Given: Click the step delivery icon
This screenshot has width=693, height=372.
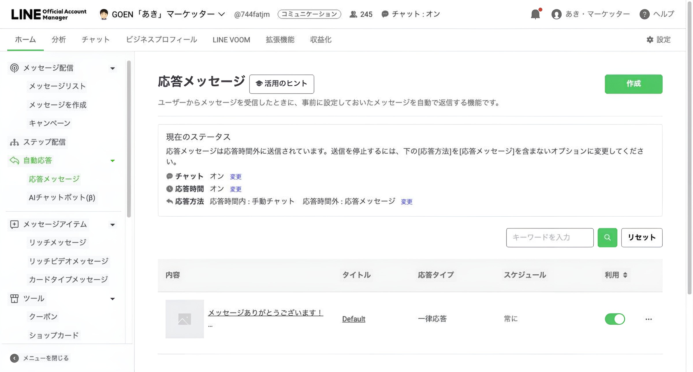Looking at the screenshot, I should [x=14, y=142].
